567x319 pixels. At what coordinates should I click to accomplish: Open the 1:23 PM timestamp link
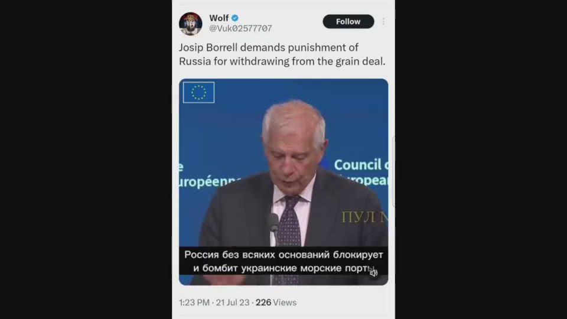pos(194,302)
